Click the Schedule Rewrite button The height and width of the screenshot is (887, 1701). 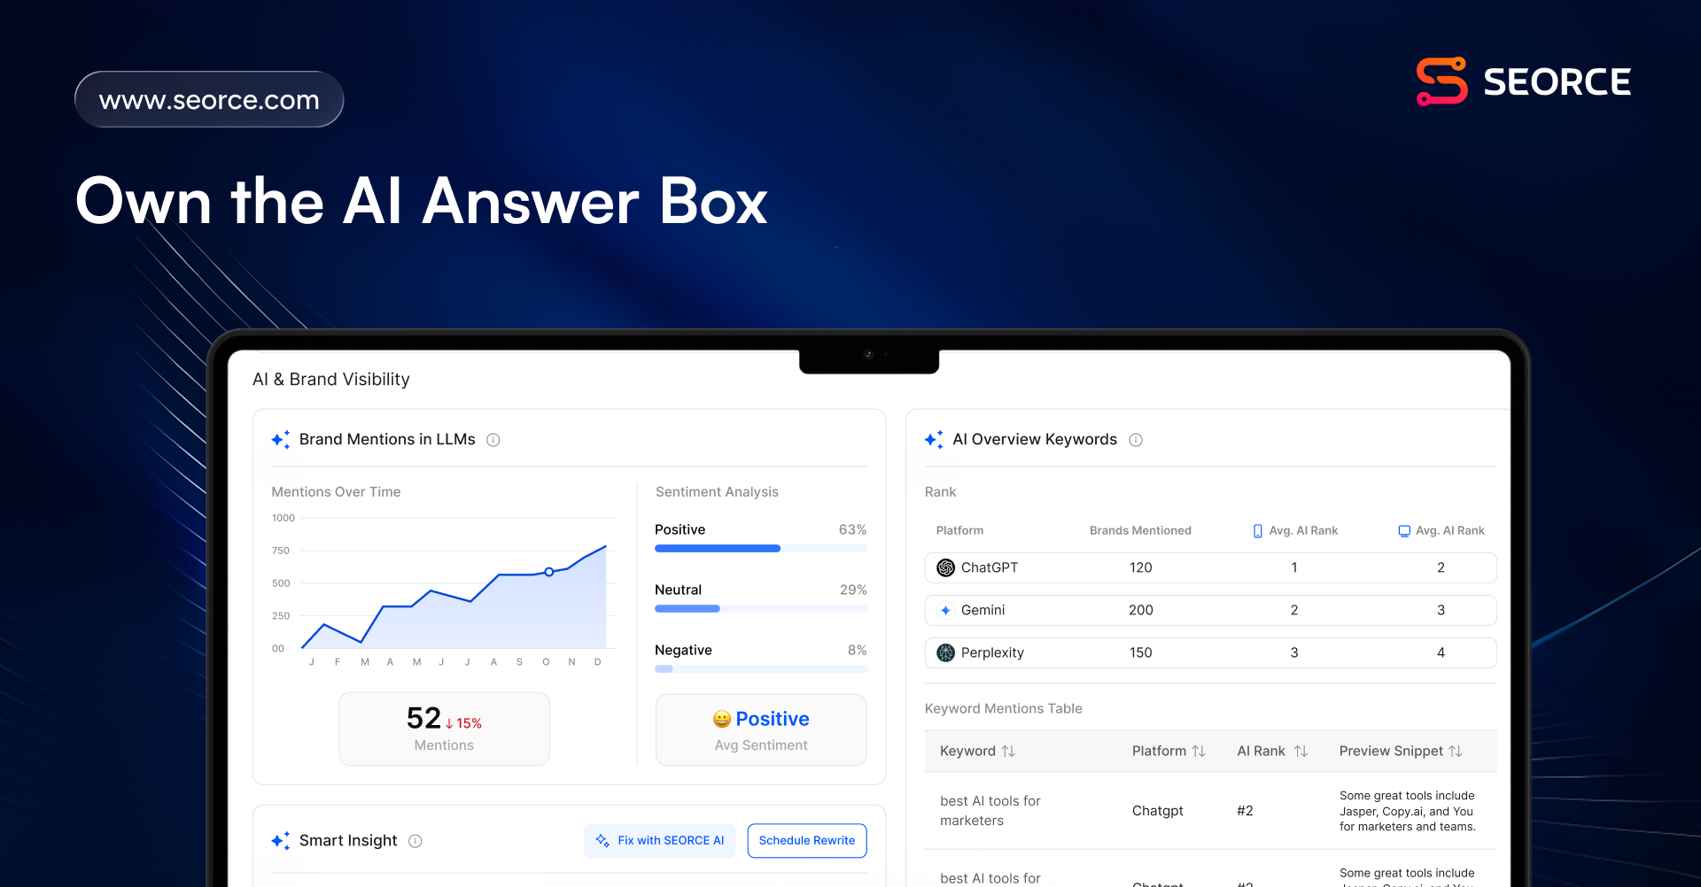[806, 840]
